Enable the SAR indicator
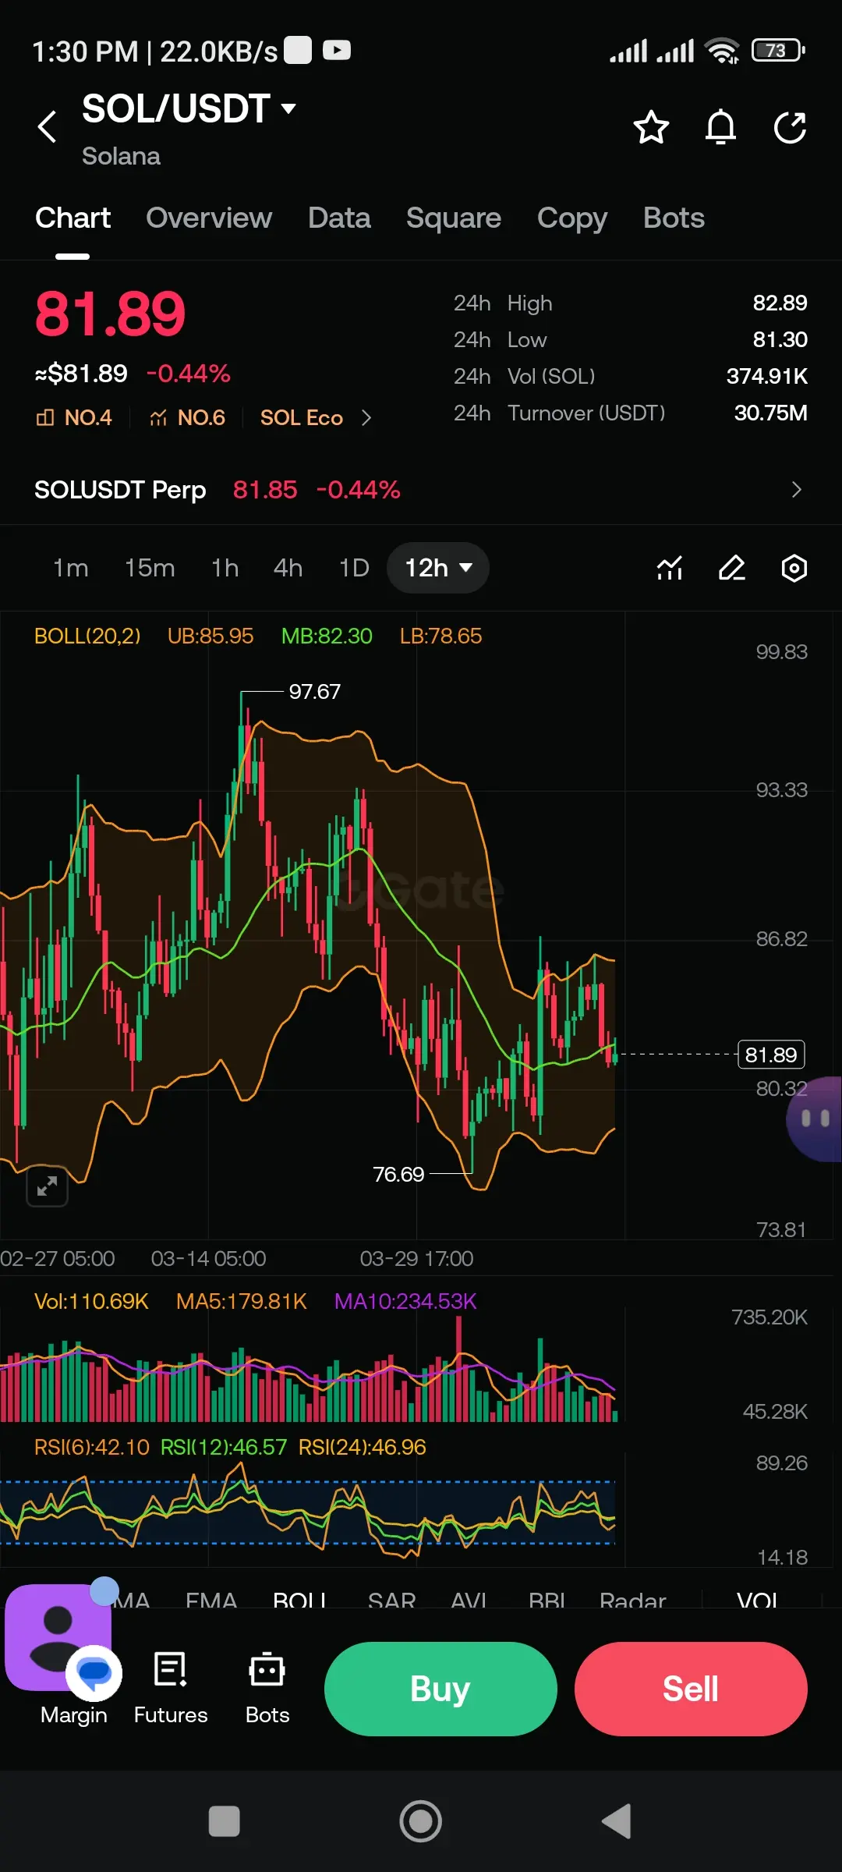The width and height of the screenshot is (842, 1872). tap(391, 1599)
